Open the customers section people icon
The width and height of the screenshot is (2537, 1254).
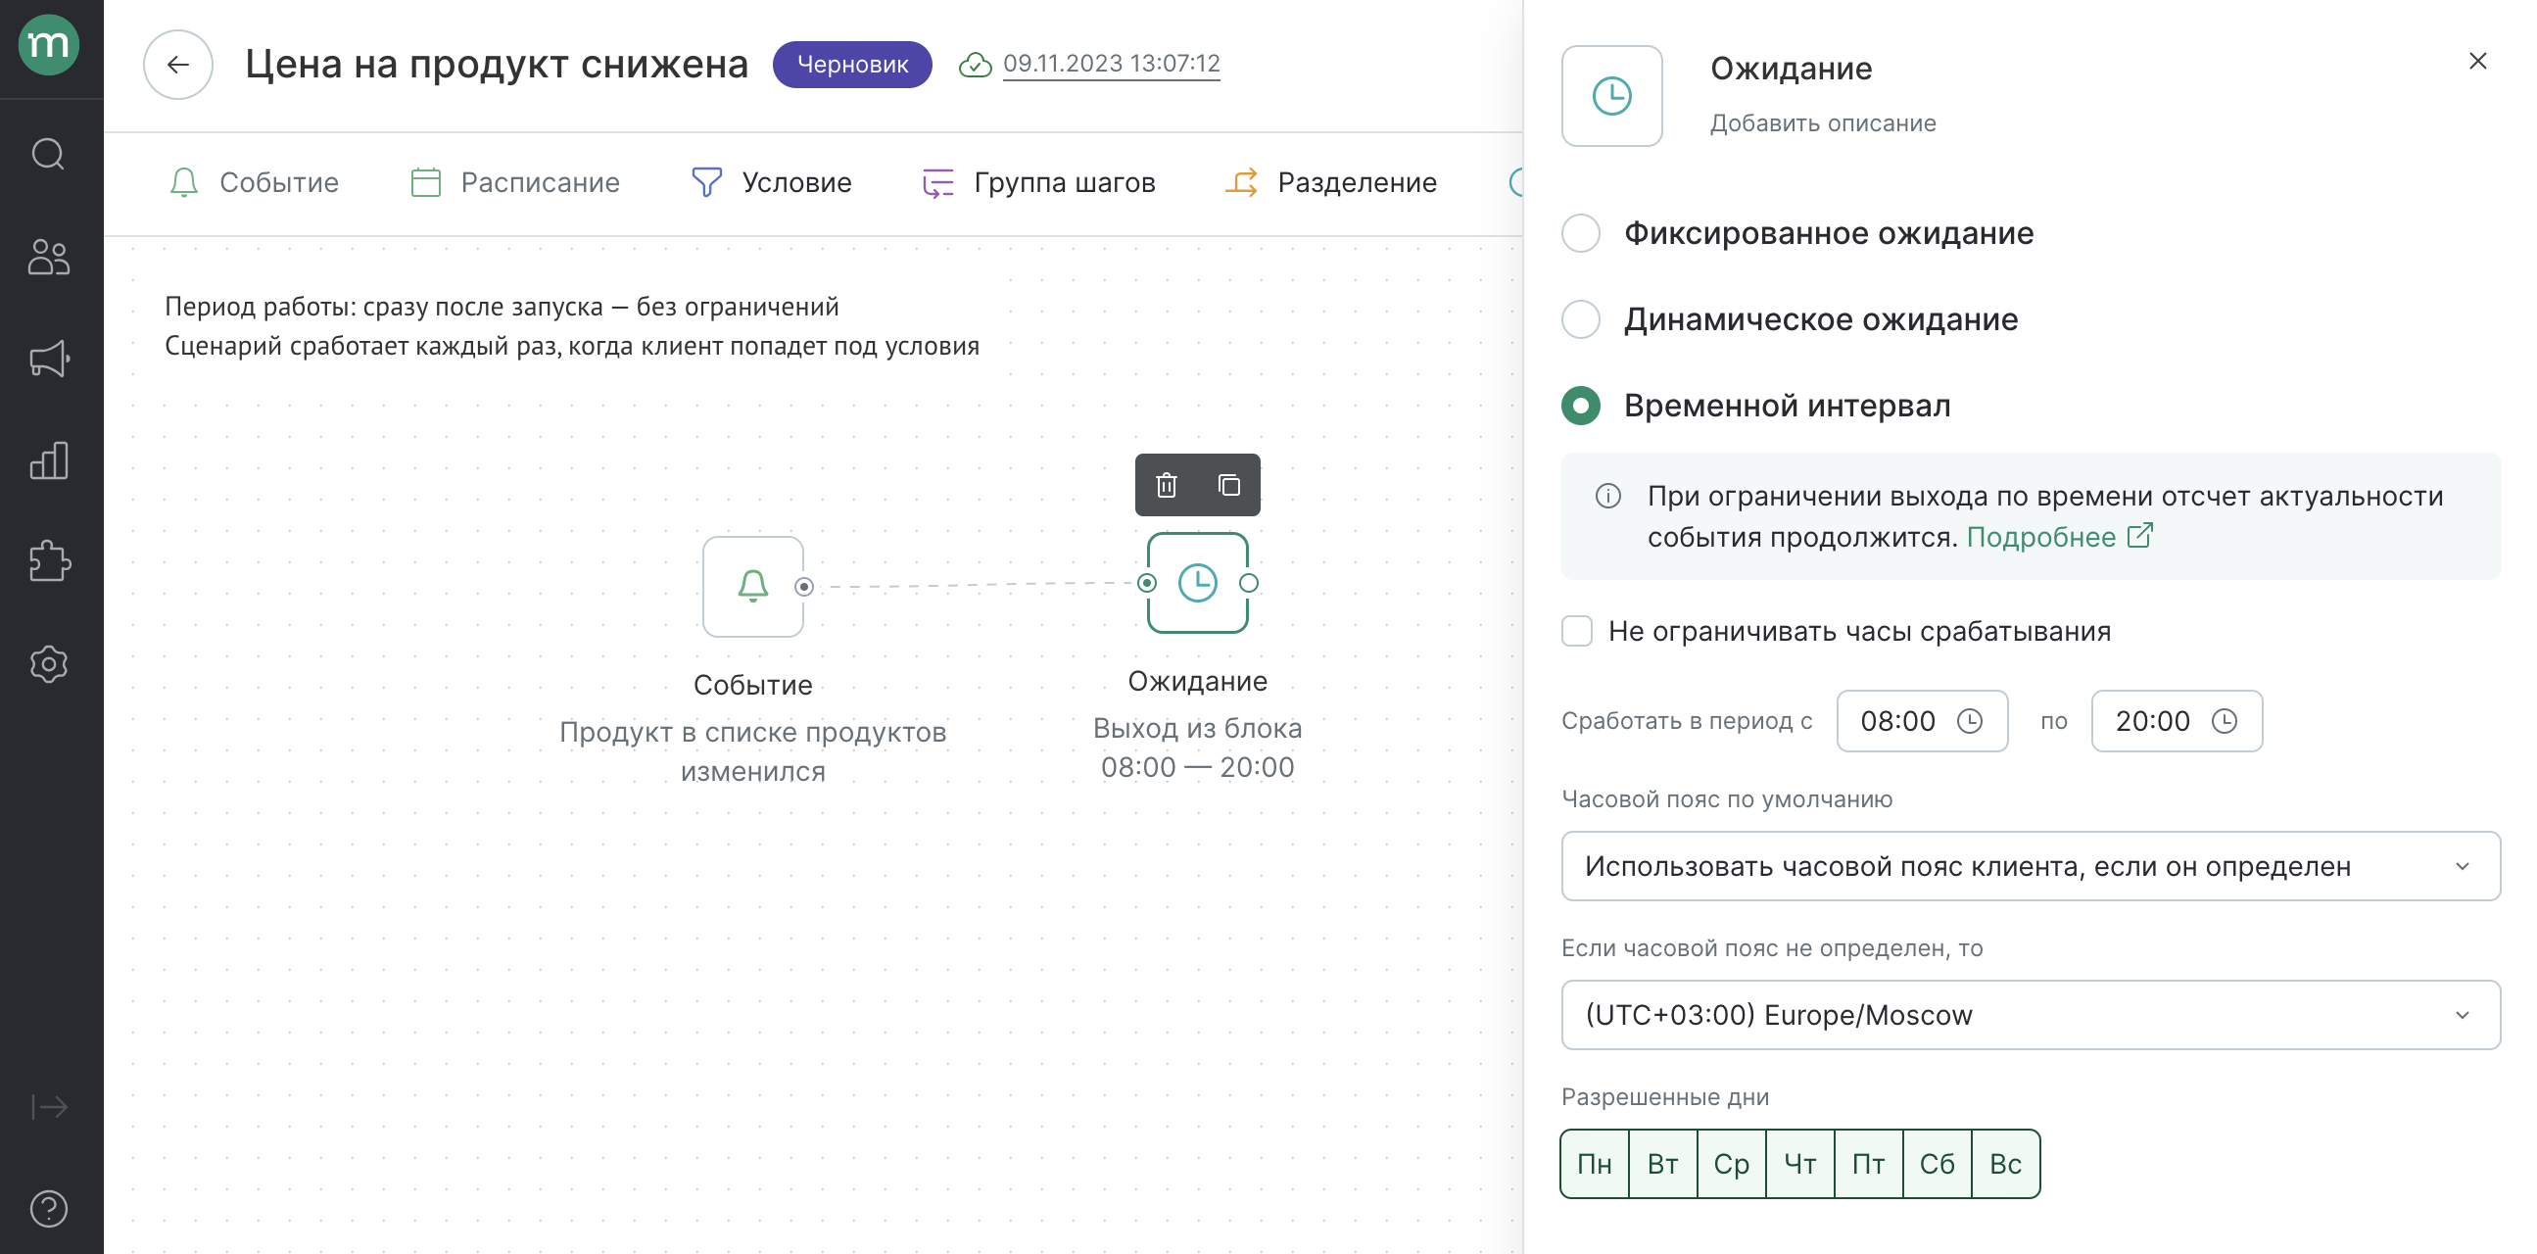pos(48,257)
